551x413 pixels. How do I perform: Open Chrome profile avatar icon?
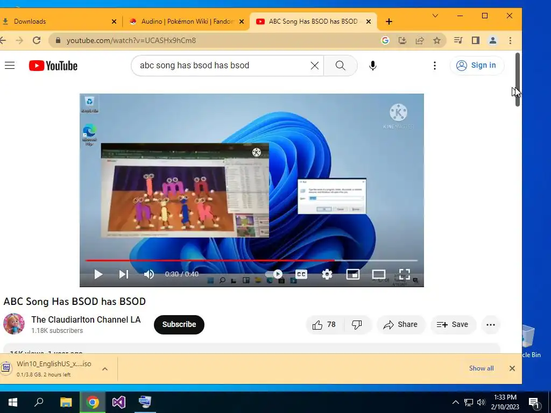[x=493, y=40]
